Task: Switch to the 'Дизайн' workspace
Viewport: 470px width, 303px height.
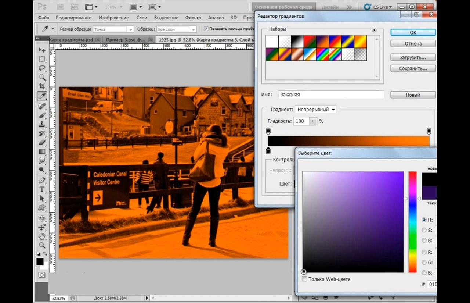Action: coord(330,7)
